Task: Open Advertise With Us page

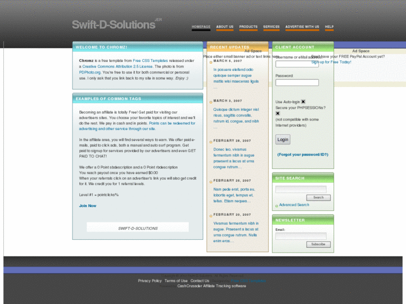Action: 302,27
